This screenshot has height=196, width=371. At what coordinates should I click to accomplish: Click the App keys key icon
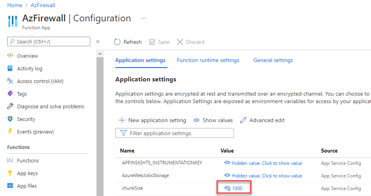point(10,173)
